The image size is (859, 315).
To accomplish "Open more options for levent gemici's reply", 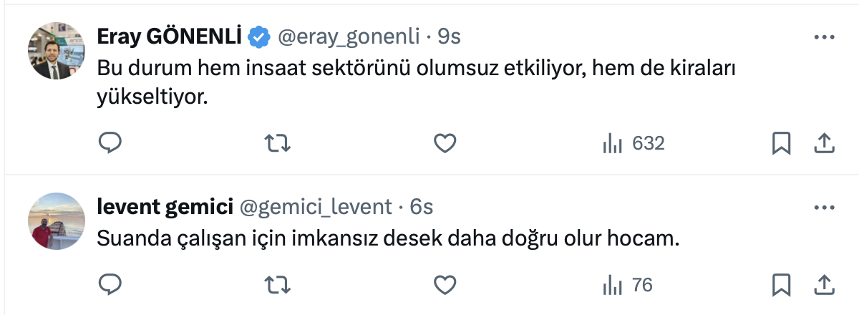I will coord(825,207).
